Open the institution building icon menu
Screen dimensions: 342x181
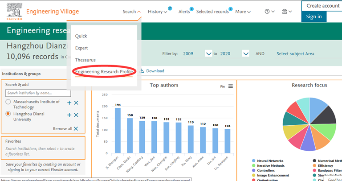pos(285,12)
